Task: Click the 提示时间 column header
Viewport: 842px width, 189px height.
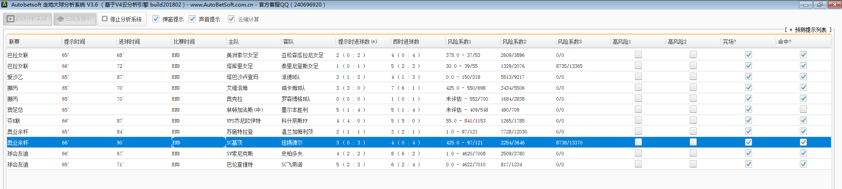Action: [75, 42]
